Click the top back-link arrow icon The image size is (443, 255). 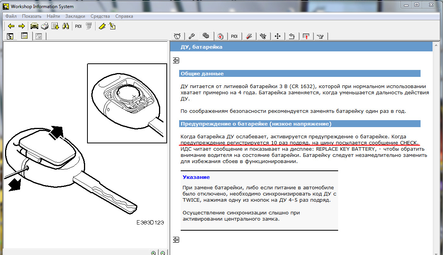point(176,60)
